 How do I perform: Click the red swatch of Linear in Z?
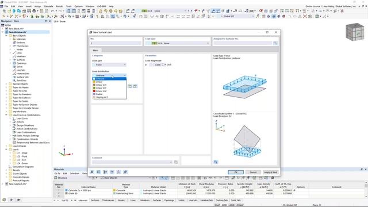(94, 91)
